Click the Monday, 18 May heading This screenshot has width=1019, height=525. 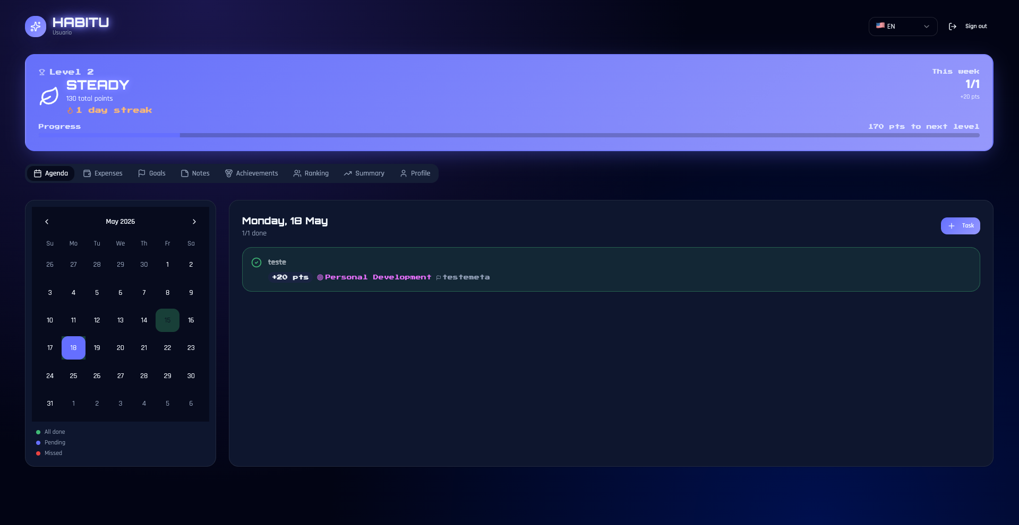pyautogui.click(x=285, y=221)
